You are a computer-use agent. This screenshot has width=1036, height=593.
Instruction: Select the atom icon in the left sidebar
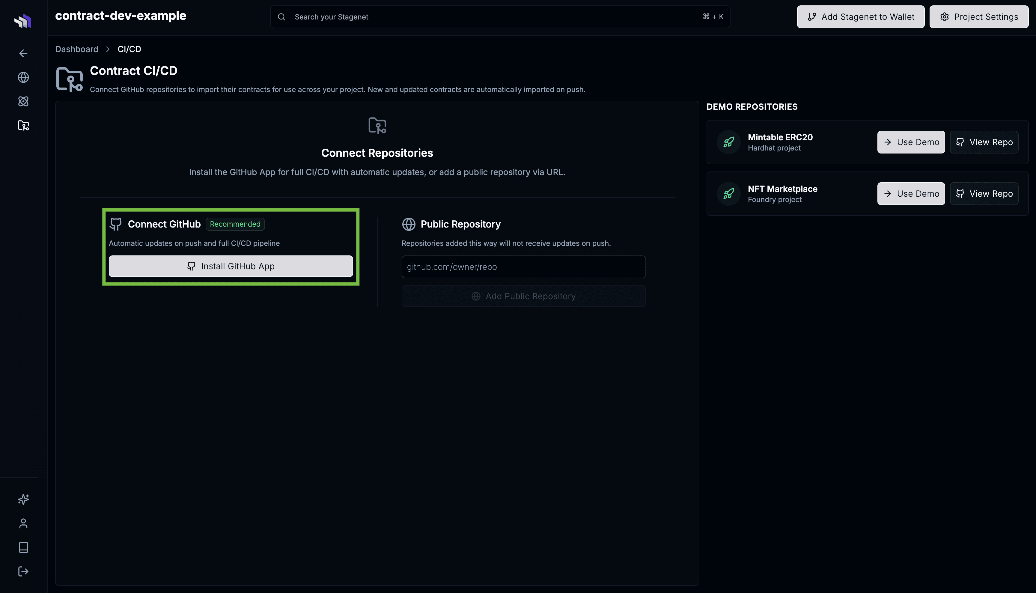[23, 101]
